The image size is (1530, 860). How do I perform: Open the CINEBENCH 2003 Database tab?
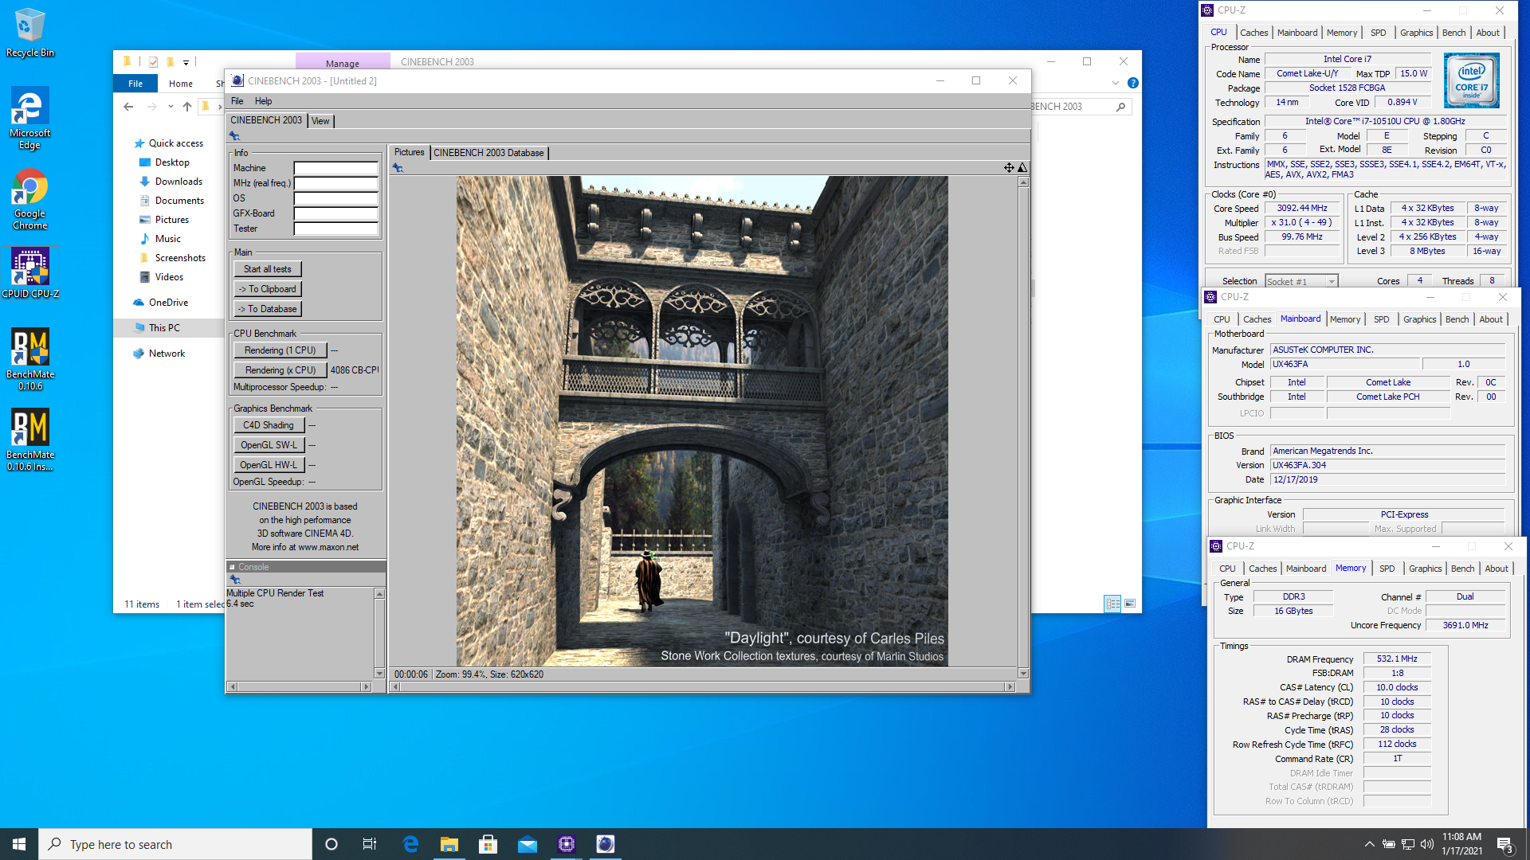[488, 153]
